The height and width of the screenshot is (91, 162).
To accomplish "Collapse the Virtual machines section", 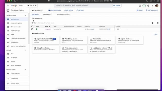I will 25,15.
